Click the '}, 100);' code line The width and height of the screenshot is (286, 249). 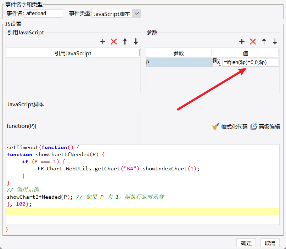19,204
